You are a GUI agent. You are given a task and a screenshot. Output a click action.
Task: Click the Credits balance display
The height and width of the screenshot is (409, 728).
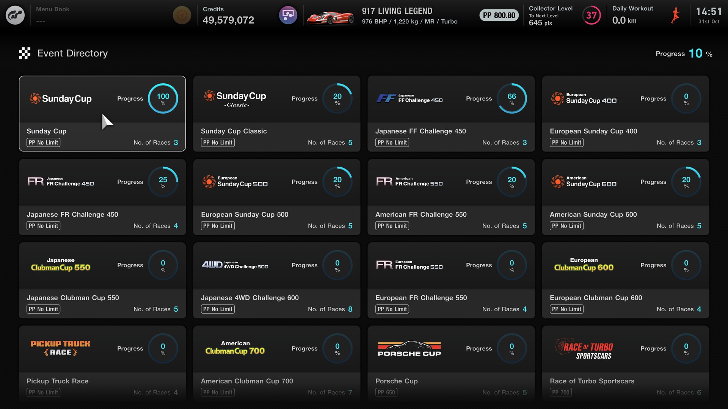point(228,16)
